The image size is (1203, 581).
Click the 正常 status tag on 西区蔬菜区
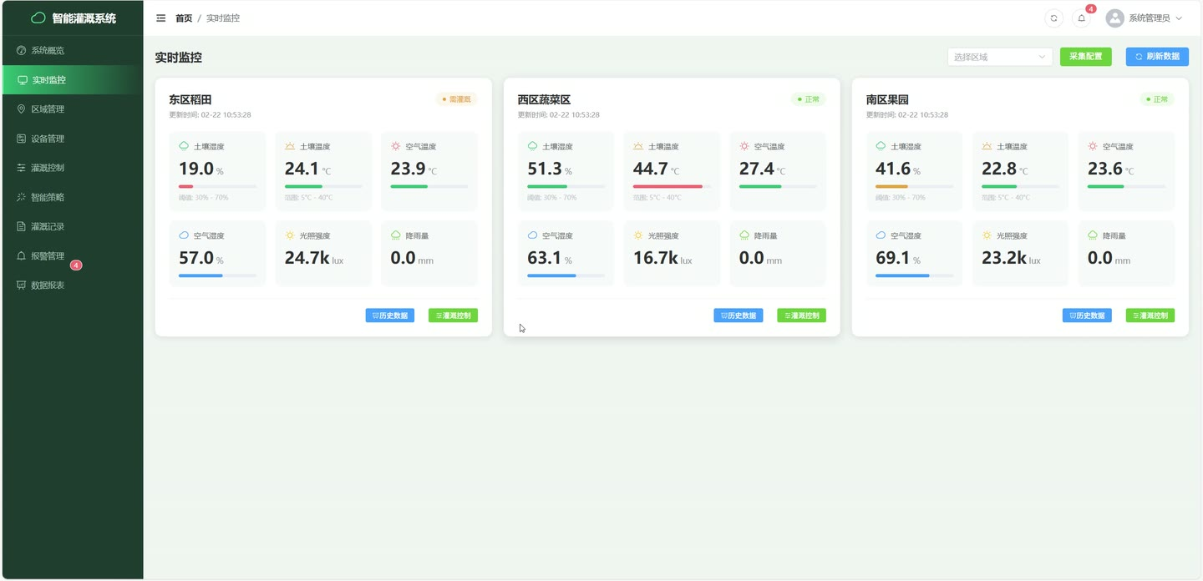point(809,99)
